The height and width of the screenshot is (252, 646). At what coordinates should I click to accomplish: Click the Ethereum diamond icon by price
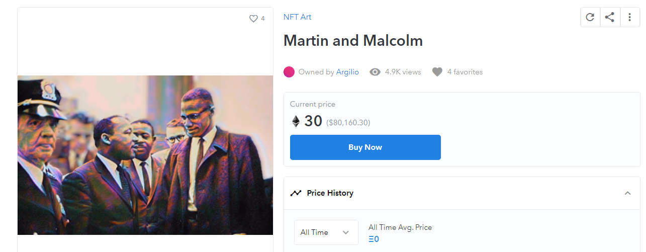[296, 121]
